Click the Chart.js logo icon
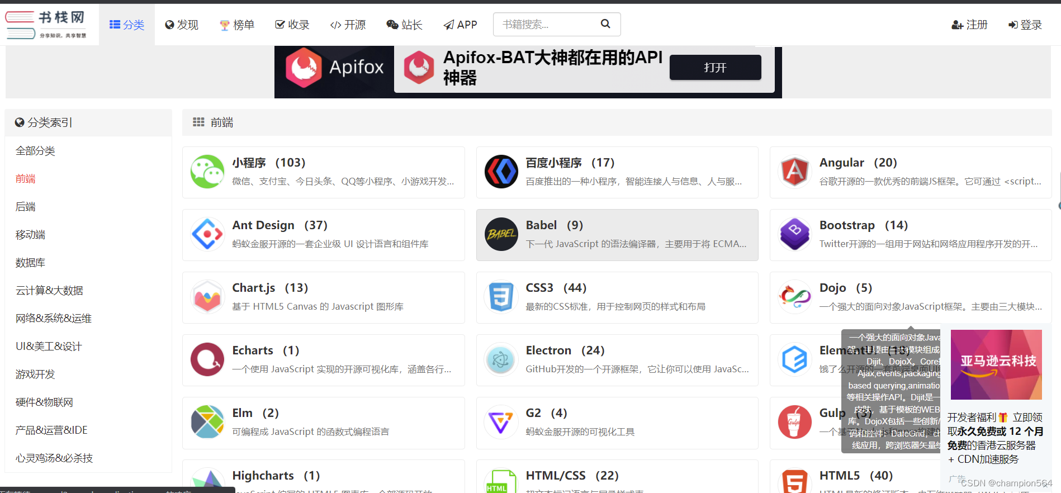1061x493 pixels. point(207,297)
